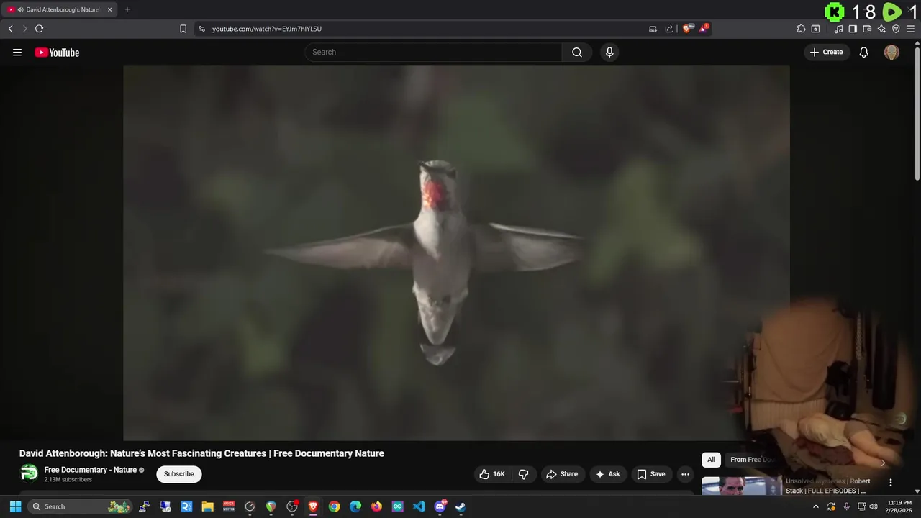Open the Windows Start menu
The image size is (921, 518).
tap(15, 506)
